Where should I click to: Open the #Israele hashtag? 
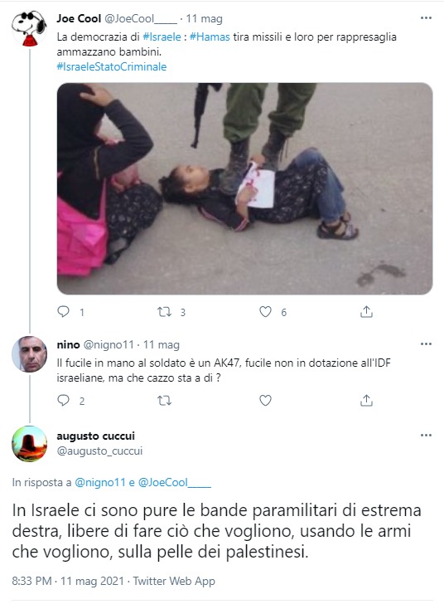pyautogui.click(x=162, y=37)
